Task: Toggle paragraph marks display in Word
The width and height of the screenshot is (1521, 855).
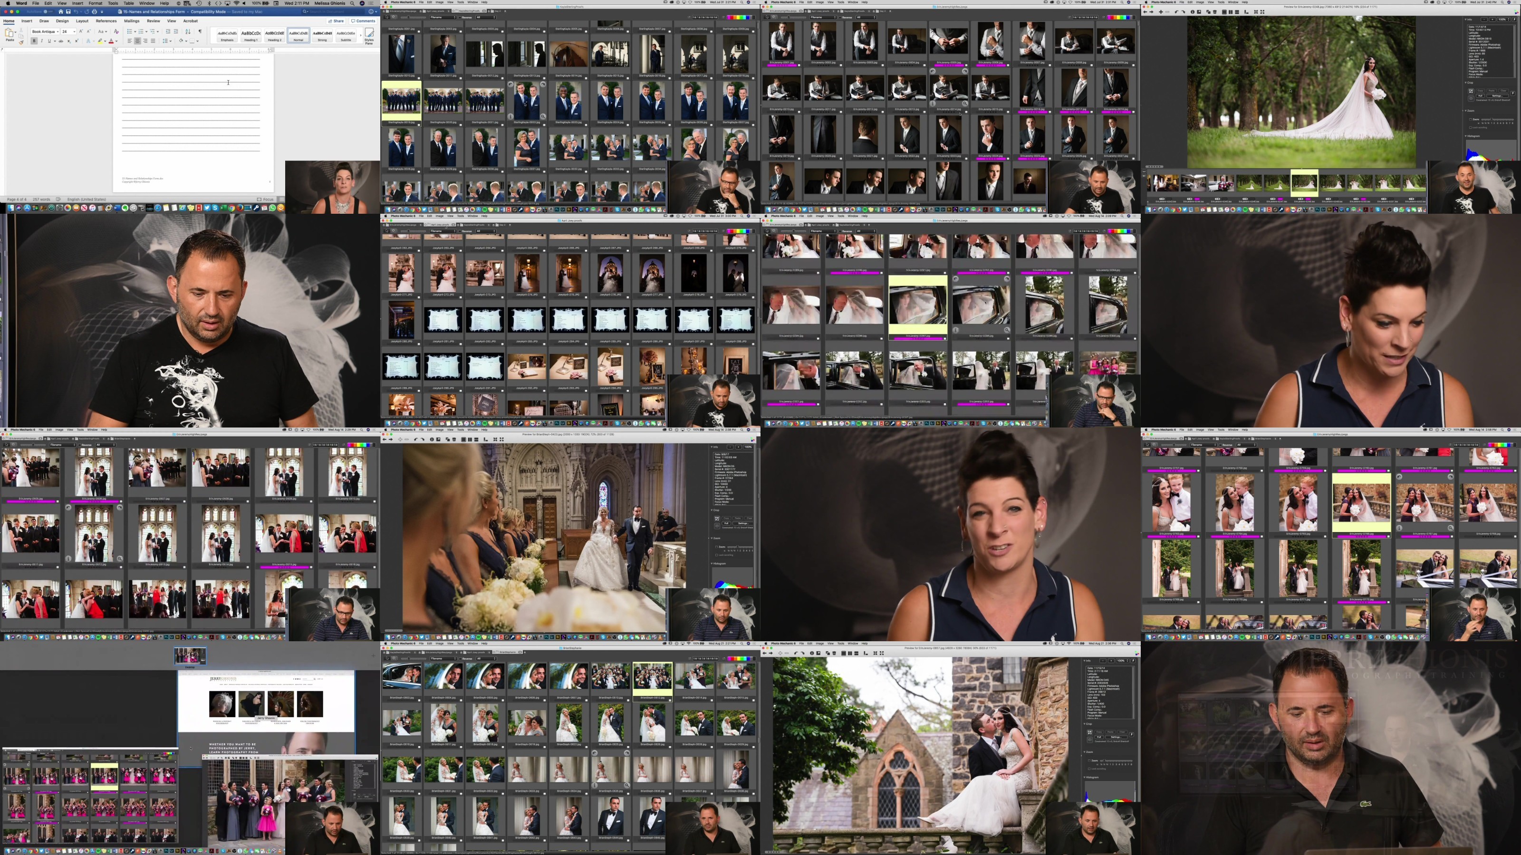Action: click(x=200, y=31)
